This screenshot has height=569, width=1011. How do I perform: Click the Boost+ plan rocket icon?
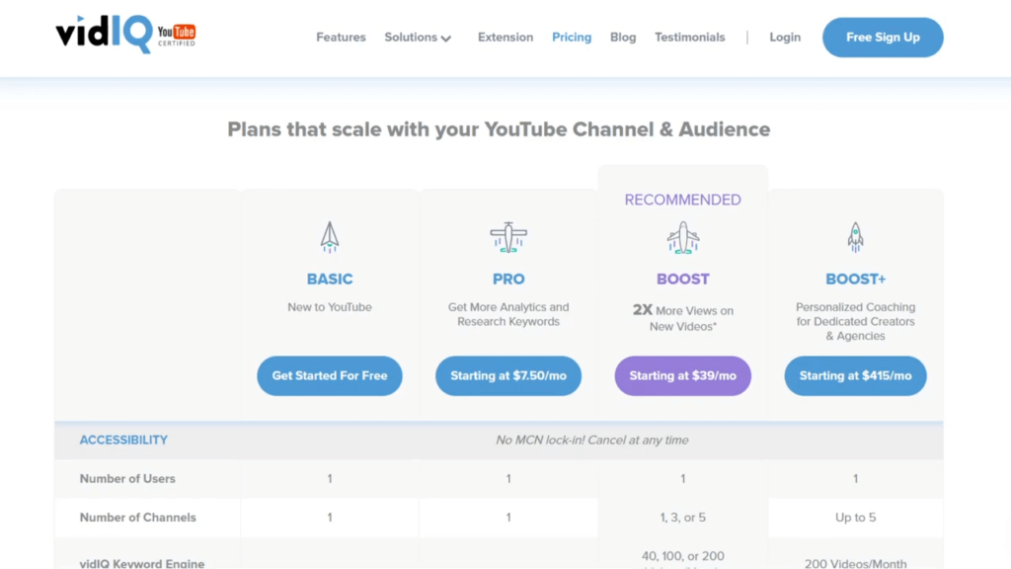tap(856, 237)
